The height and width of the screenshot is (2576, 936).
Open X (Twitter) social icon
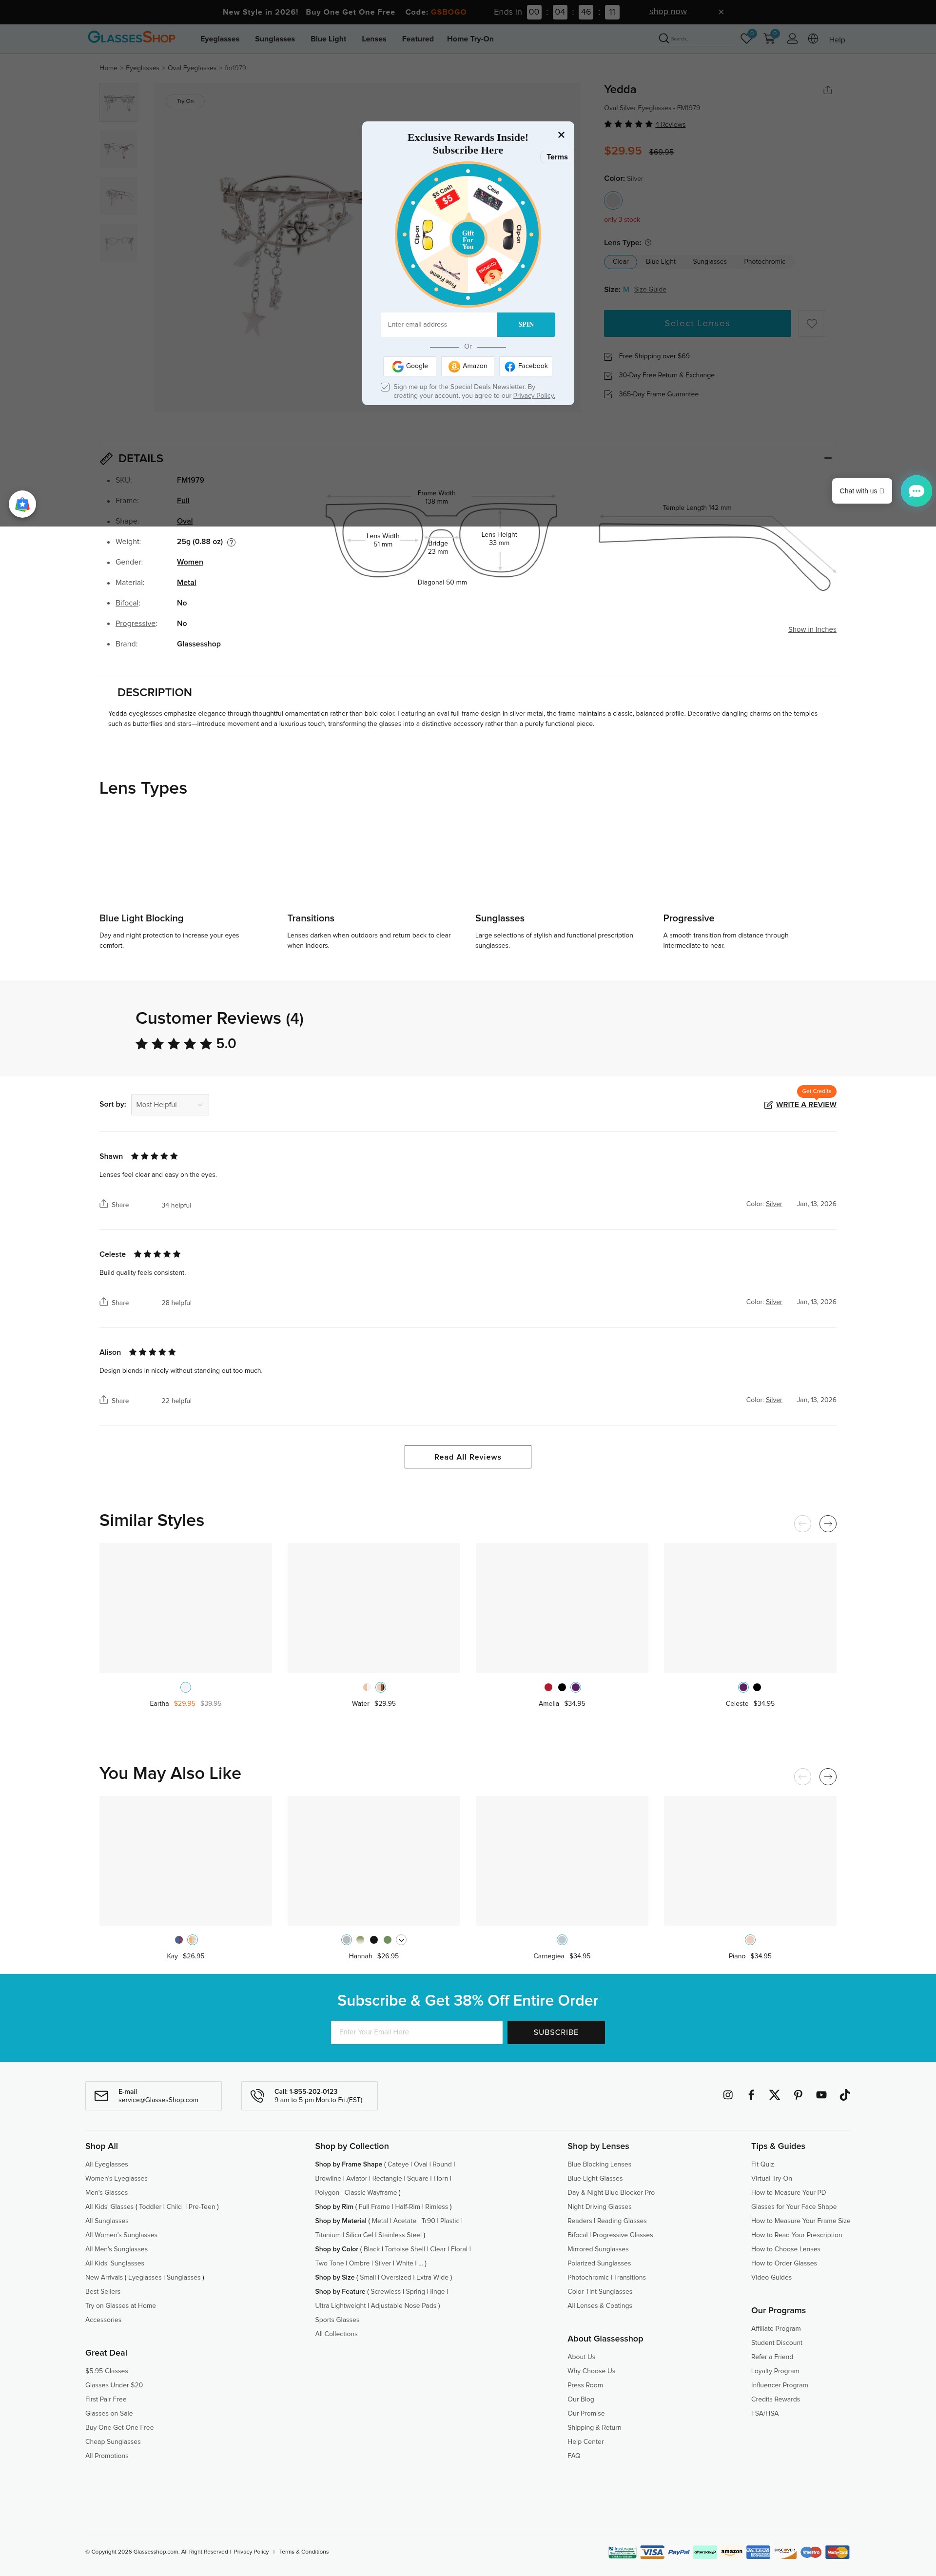(774, 2094)
